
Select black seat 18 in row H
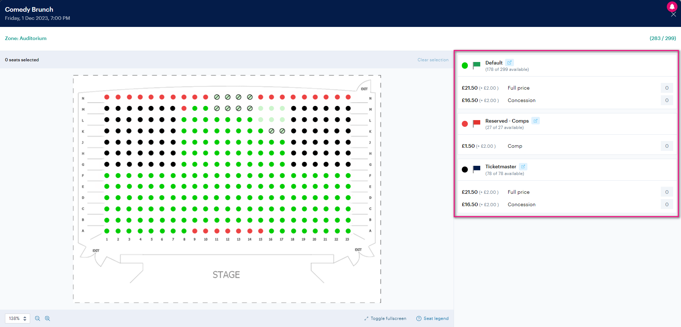click(293, 153)
